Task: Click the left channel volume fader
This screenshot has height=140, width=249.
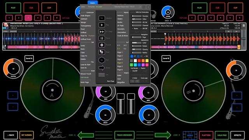Action: click(121, 104)
